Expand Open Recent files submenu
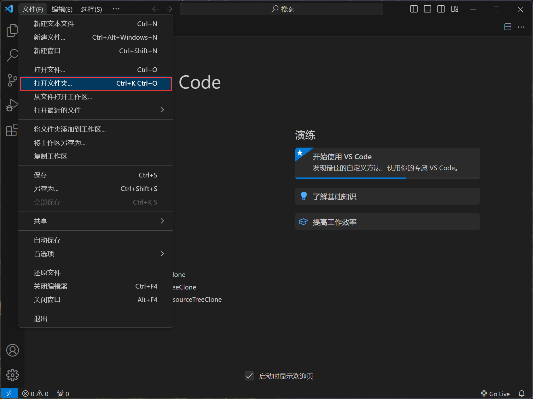The image size is (533, 399). [x=96, y=110]
